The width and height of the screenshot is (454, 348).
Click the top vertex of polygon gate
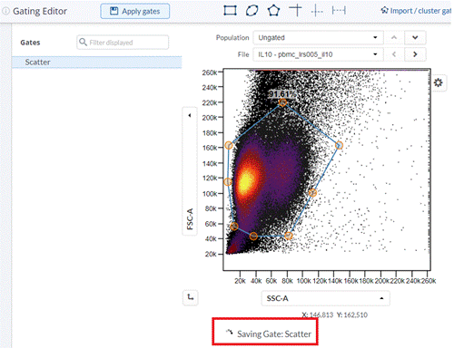pos(282,102)
